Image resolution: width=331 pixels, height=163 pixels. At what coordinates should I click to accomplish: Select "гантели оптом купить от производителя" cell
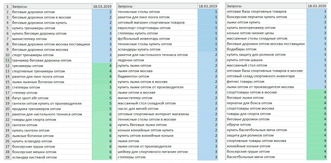tap(51, 104)
